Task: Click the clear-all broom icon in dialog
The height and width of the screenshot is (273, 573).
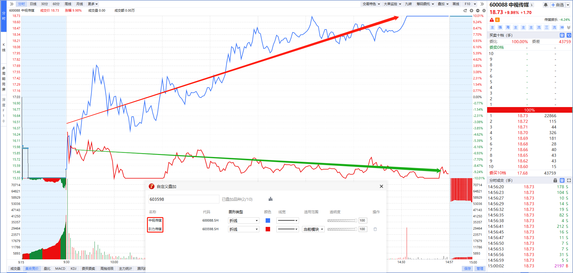Action: (x=271, y=199)
